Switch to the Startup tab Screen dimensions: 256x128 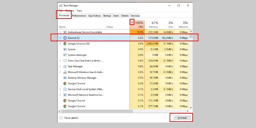(x=107, y=16)
